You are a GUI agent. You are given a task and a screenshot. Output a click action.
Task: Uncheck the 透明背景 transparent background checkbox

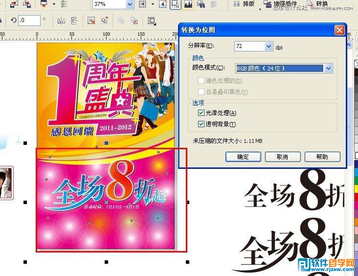click(x=201, y=124)
